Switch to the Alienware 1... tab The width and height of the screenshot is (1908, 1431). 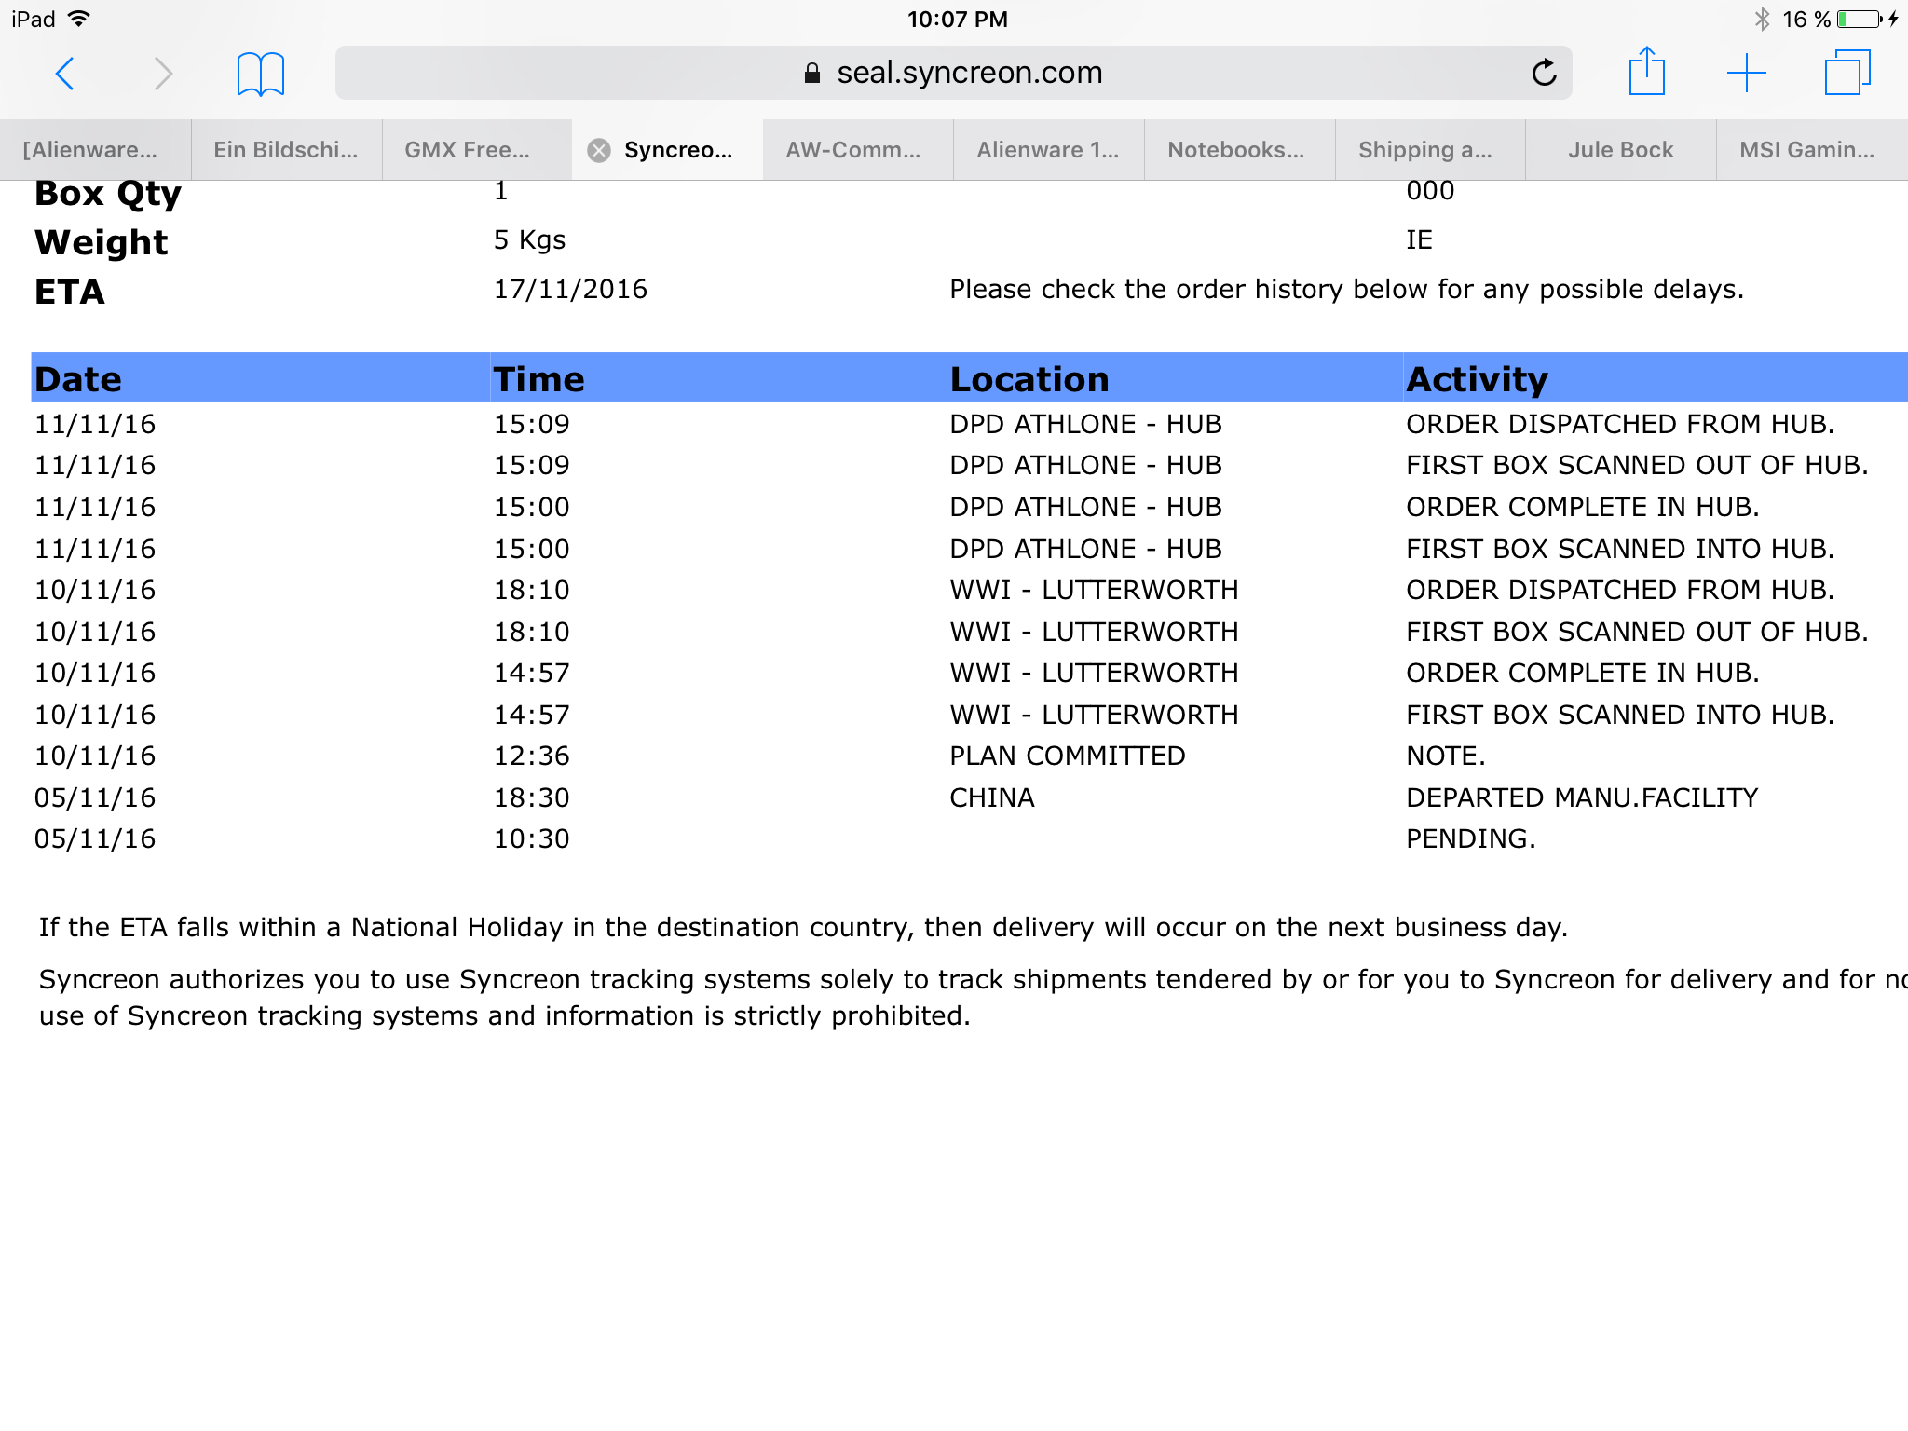1047,150
